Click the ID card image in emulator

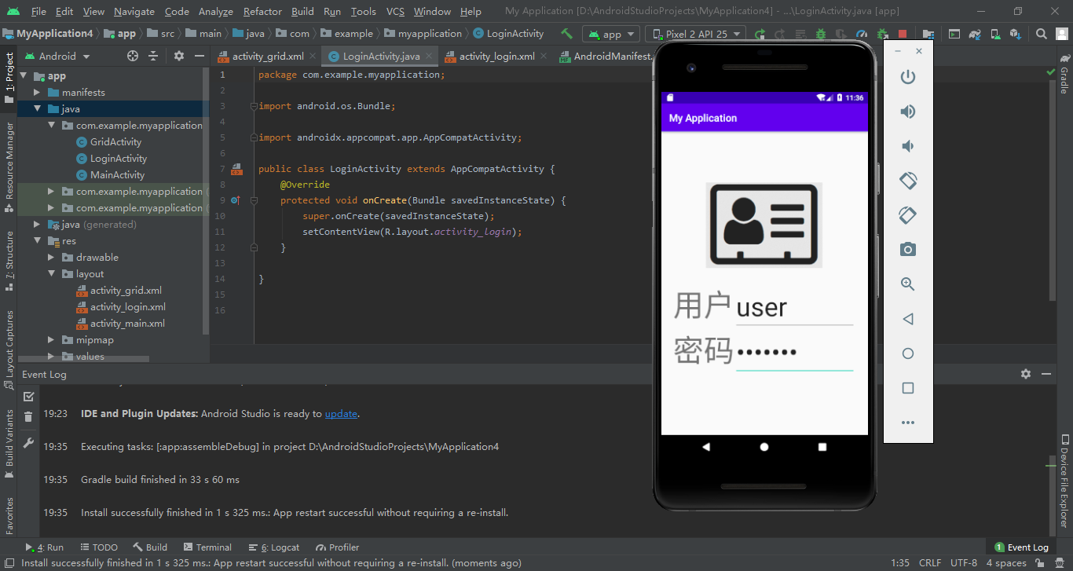click(764, 225)
